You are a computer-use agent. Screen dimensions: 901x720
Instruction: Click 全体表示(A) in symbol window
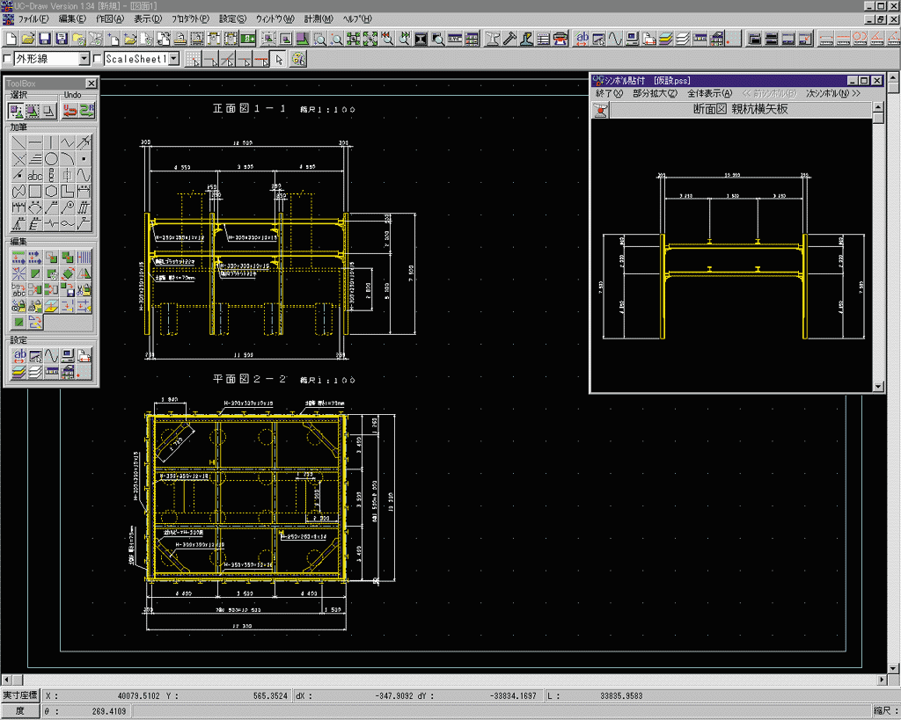[709, 93]
